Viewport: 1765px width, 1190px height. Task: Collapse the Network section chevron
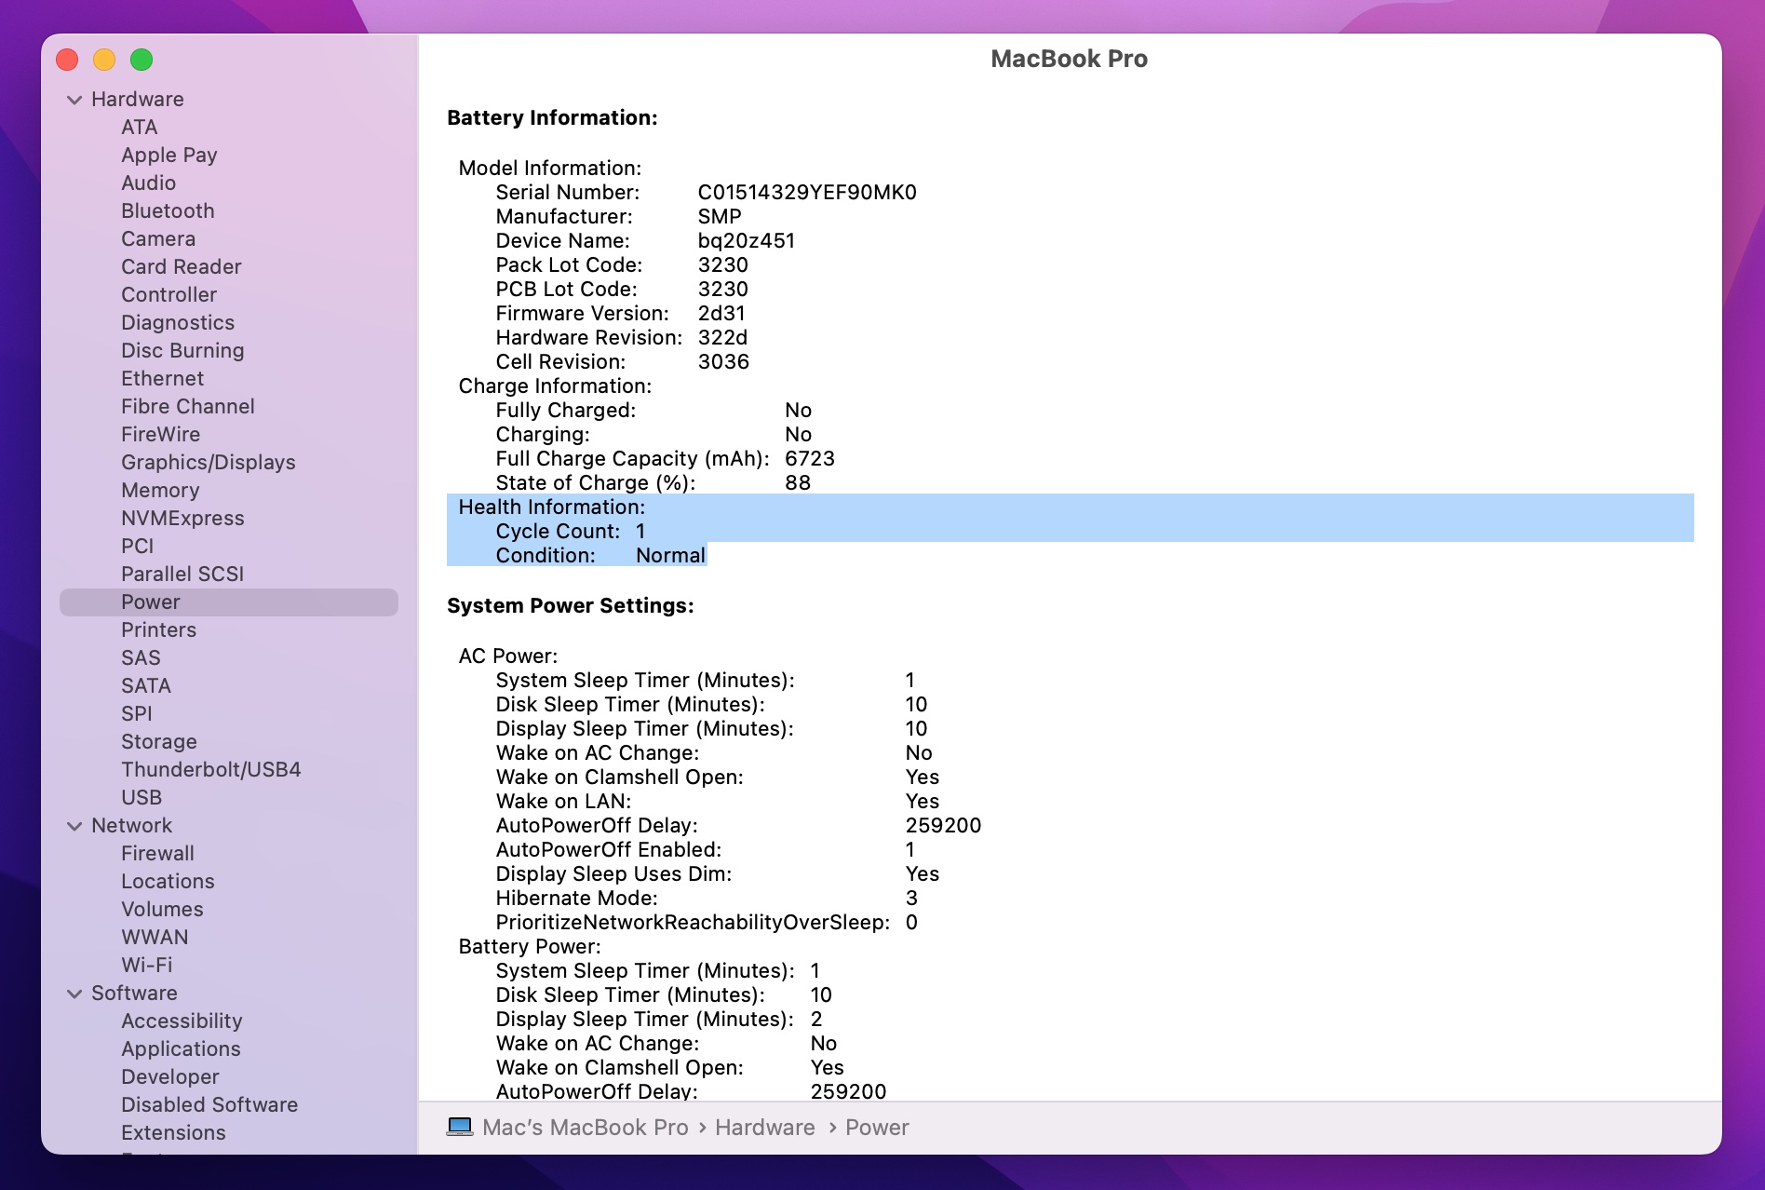click(x=74, y=826)
